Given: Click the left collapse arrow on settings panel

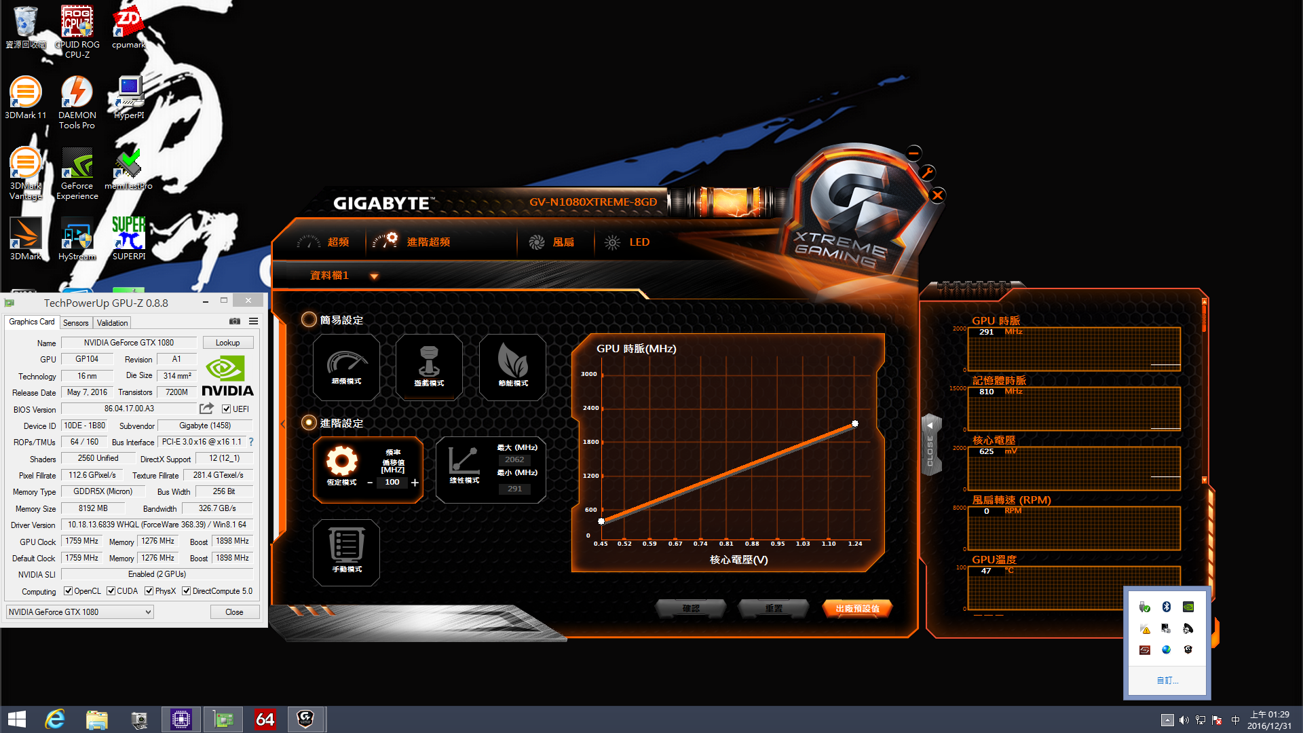Looking at the screenshot, I should [283, 424].
